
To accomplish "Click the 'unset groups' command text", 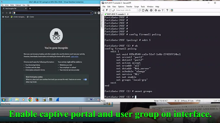I will click(x=143, y=91).
